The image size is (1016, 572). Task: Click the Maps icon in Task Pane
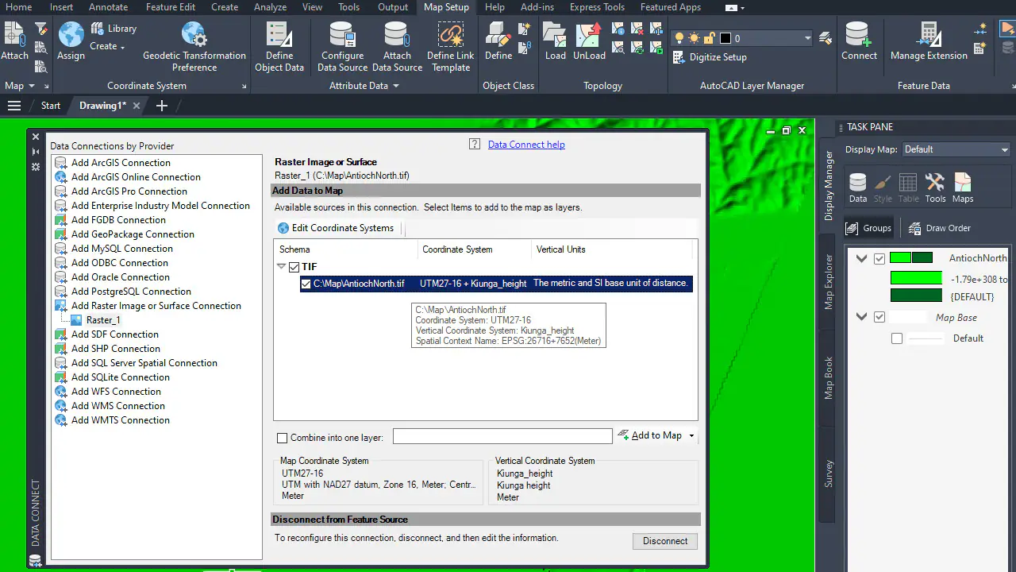[x=962, y=188]
